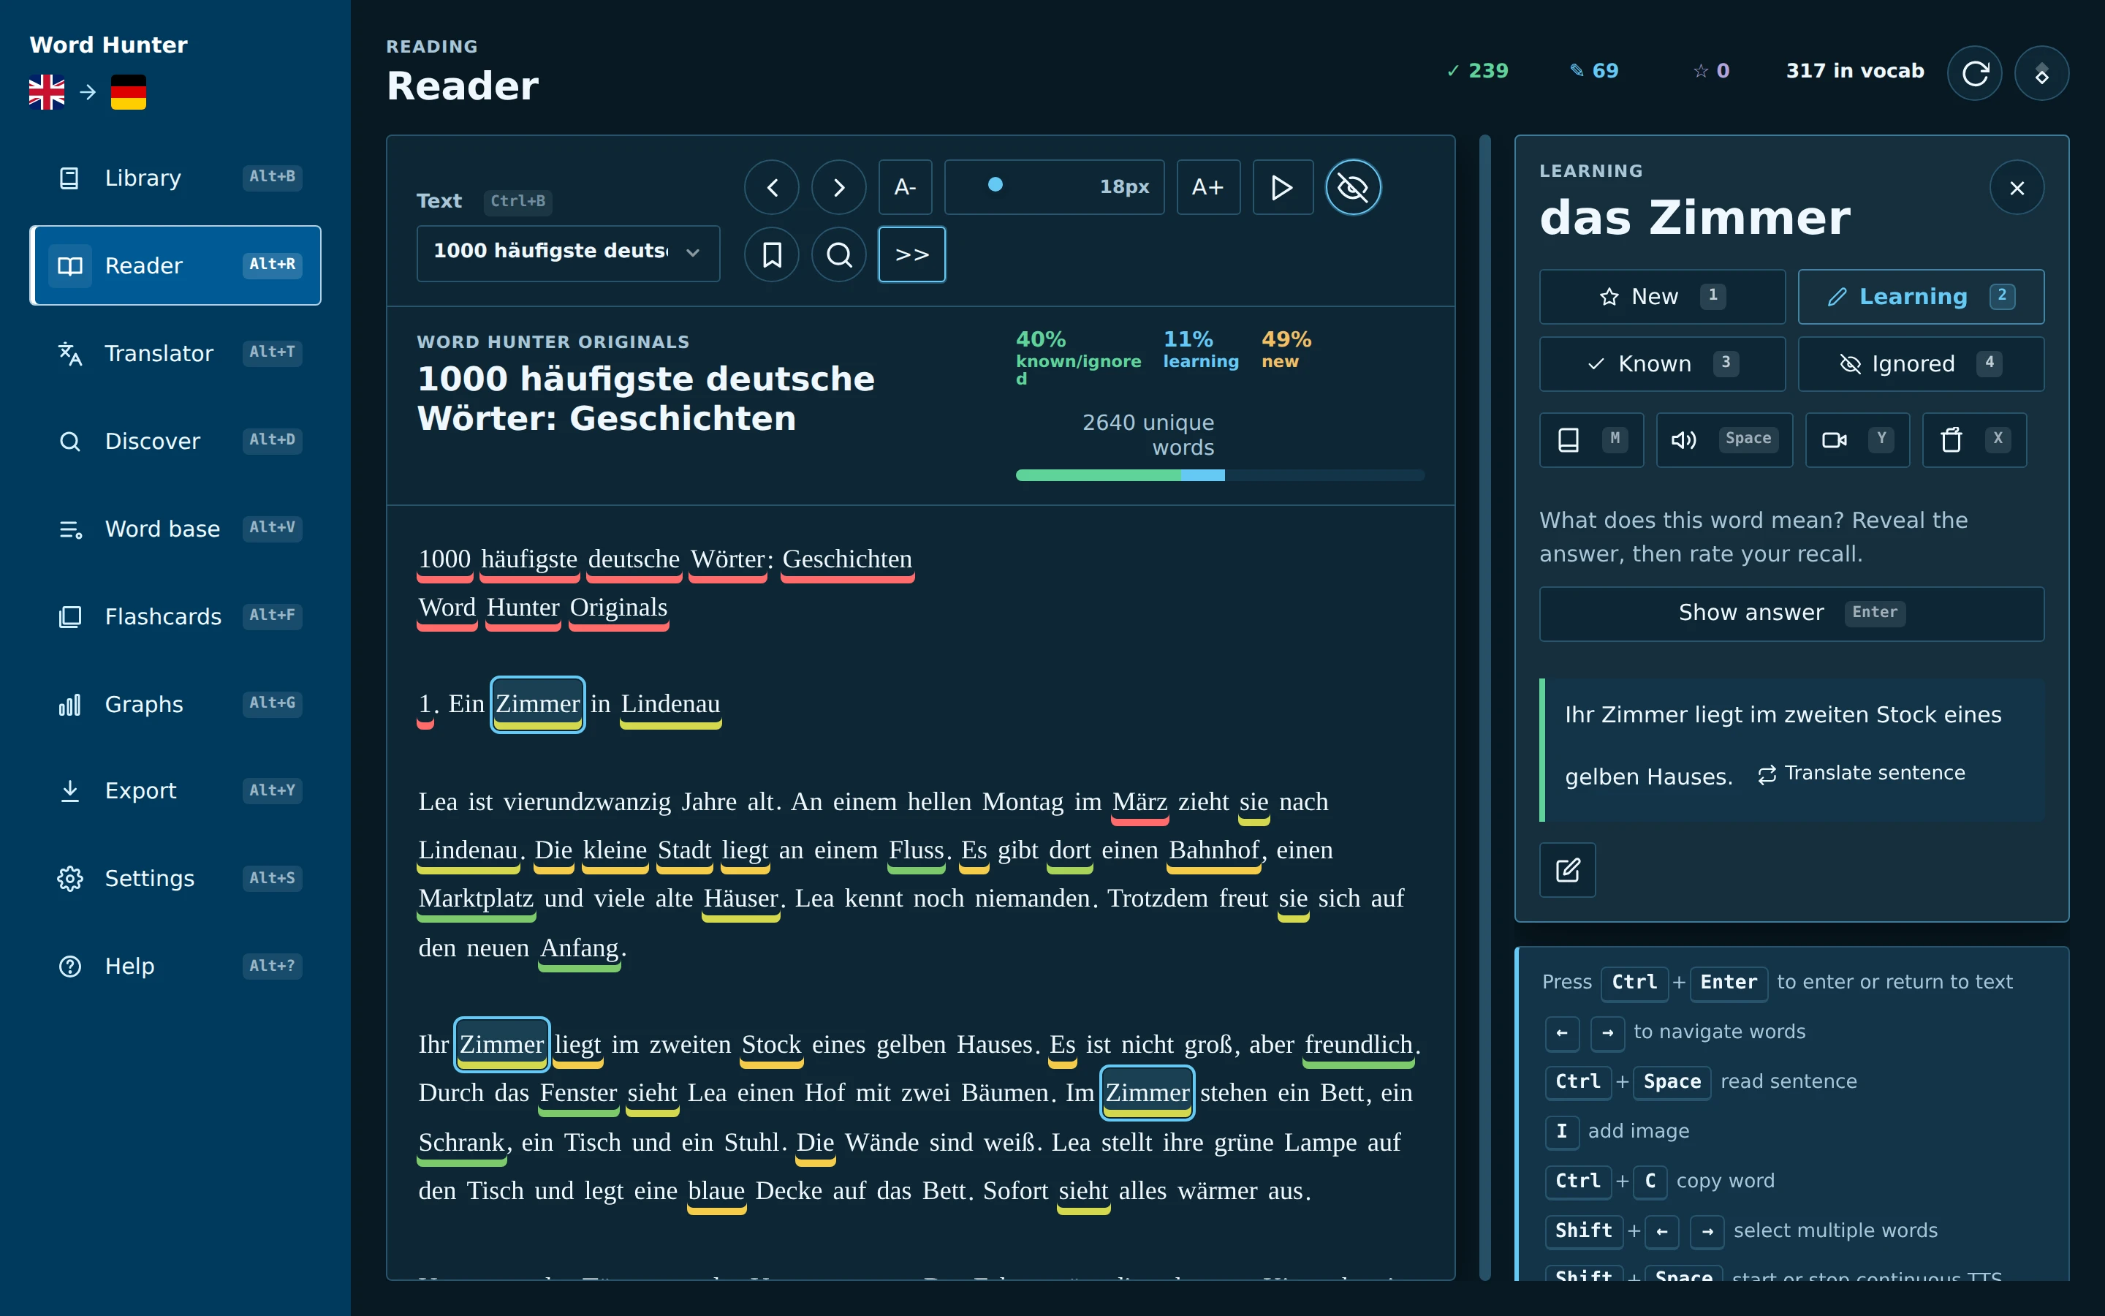Open Translator in sidebar
Screen dimensions: 2105x1316
(175, 353)
